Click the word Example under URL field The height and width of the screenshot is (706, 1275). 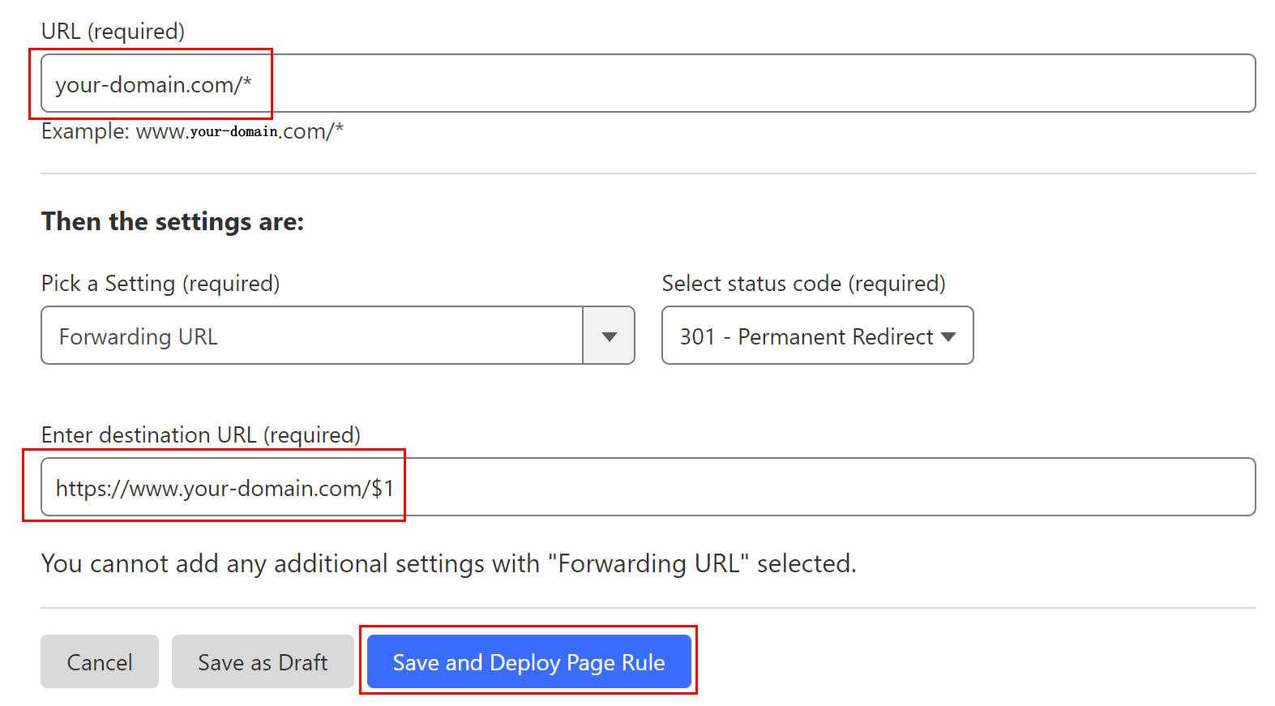point(85,131)
